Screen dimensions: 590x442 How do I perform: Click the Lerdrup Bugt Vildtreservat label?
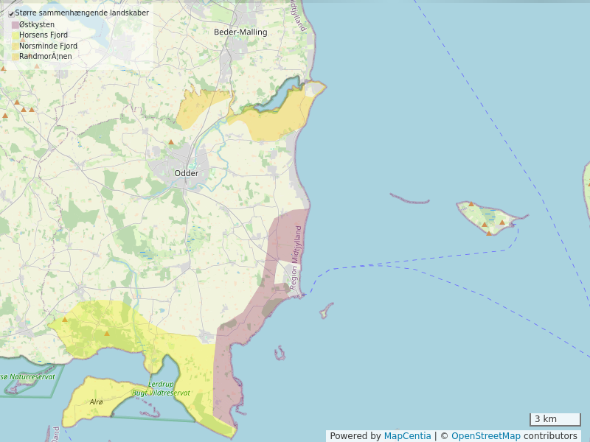[162, 389]
